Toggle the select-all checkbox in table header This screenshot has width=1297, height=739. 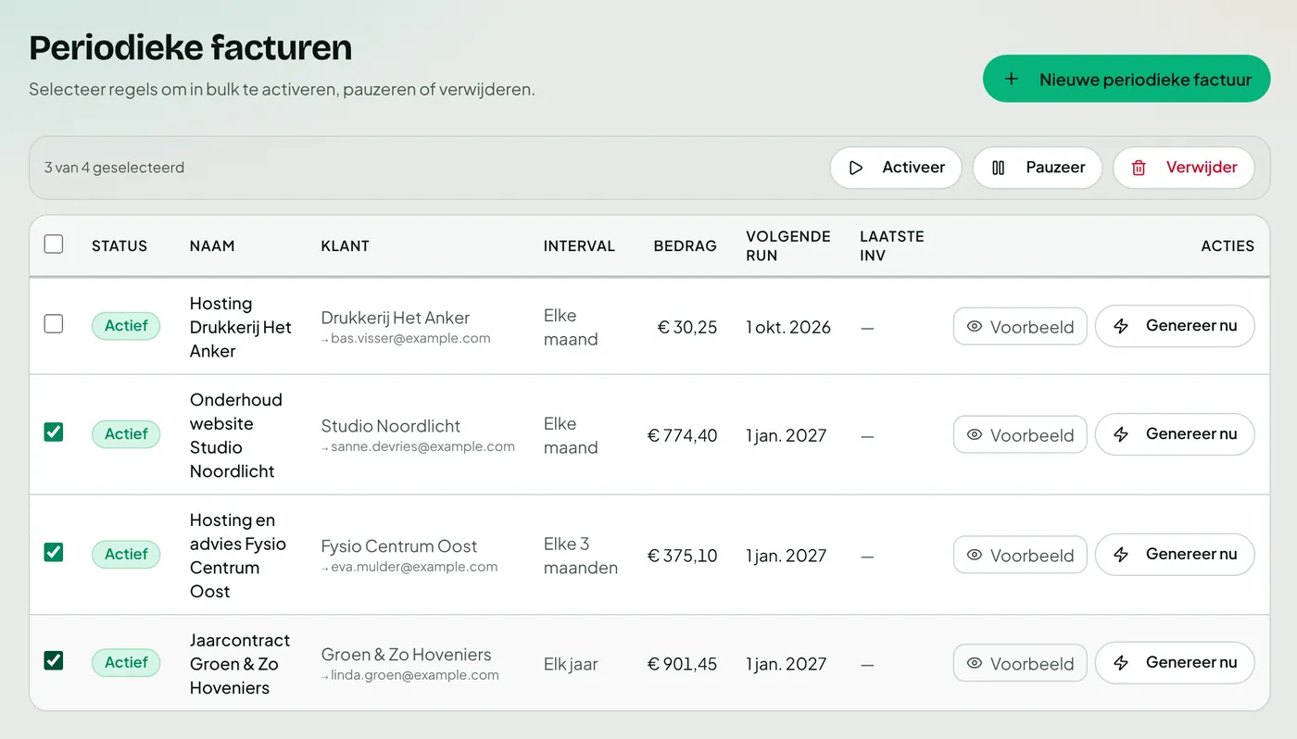(x=54, y=244)
